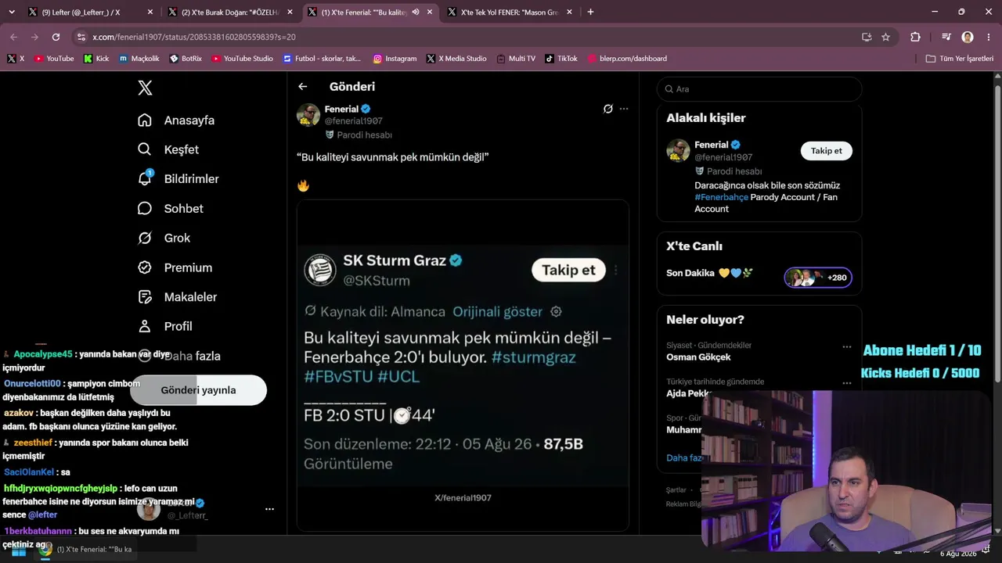Open the +280 listeners badge
Image resolution: width=1002 pixels, height=563 pixels.
(818, 278)
